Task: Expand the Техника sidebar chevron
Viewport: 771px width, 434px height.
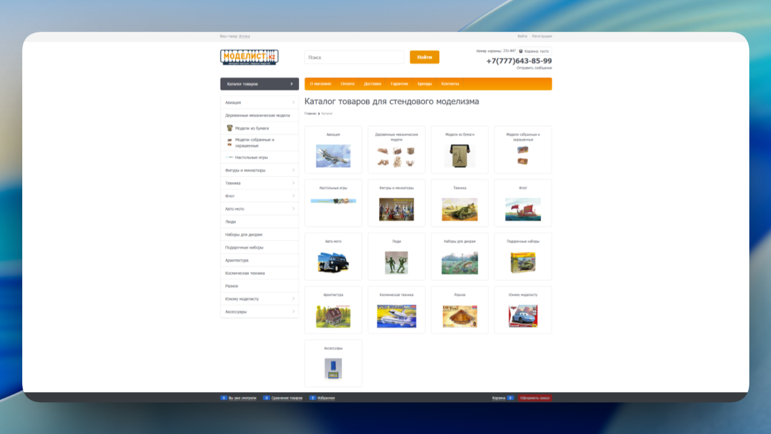Action: pyautogui.click(x=294, y=183)
